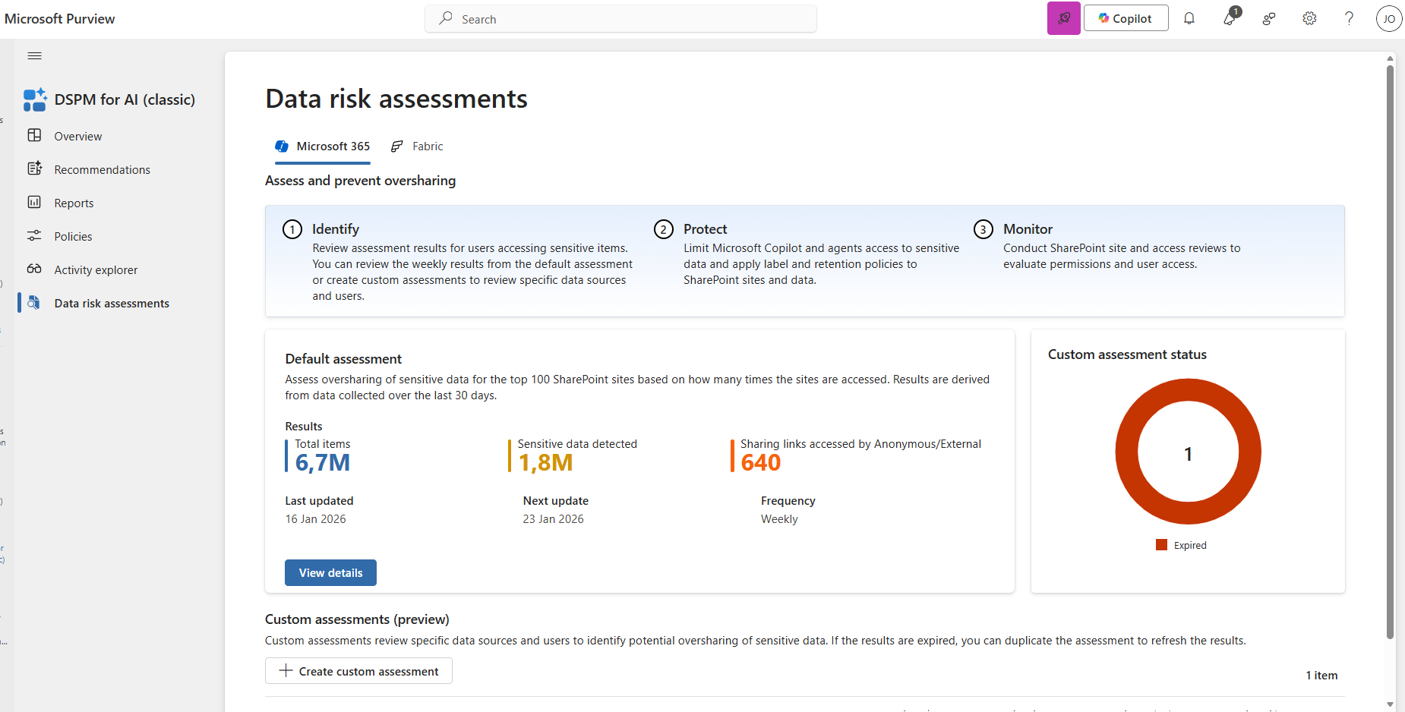Viewport: 1405px width, 712px height.
Task: Open Copilot
Action: coord(1126,18)
